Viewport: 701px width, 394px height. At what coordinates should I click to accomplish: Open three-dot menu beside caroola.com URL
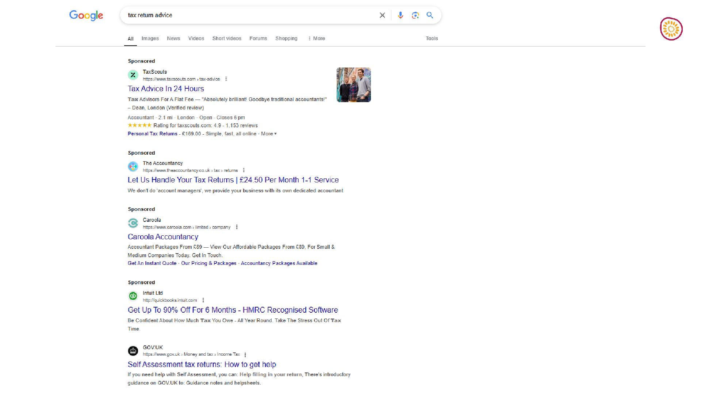(237, 227)
